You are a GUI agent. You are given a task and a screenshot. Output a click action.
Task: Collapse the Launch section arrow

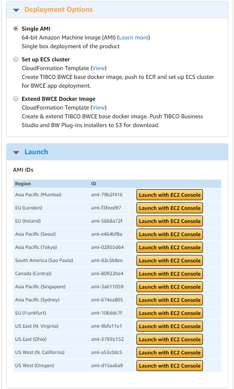(x=16, y=152)
